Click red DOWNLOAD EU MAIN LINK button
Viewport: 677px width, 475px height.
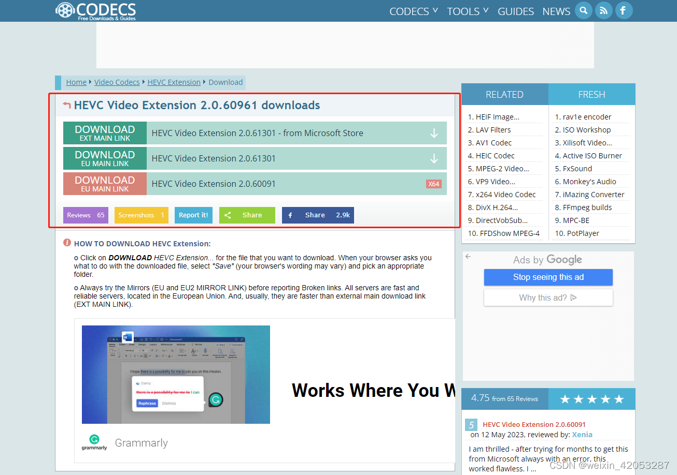tap(105, 184)
